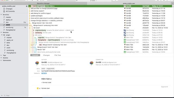Image resolution: width=174 pixels, height=98 pixels.
Task: Click the minh ref tag in REFS row
Action: tap(43, 69)
